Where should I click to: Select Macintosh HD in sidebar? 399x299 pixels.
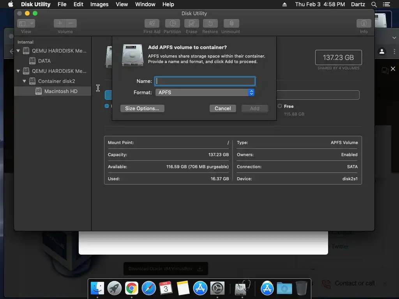tap(61, 91)
